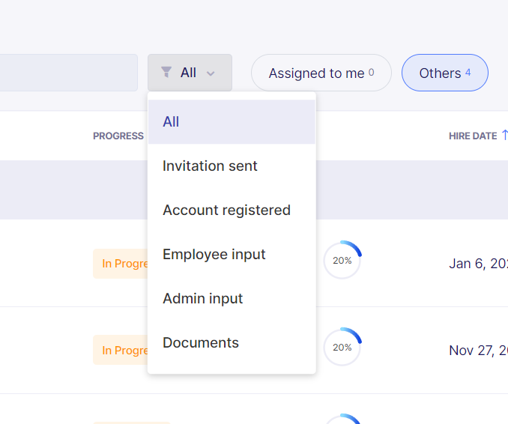Open the All status filter dropdown
Viewport: 508px width, 424px height.
click(x=190, y=73)
